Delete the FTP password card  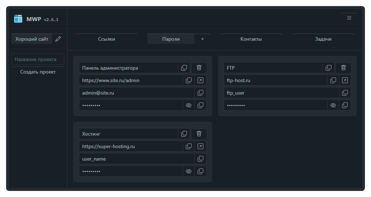[x=344, y=68]
